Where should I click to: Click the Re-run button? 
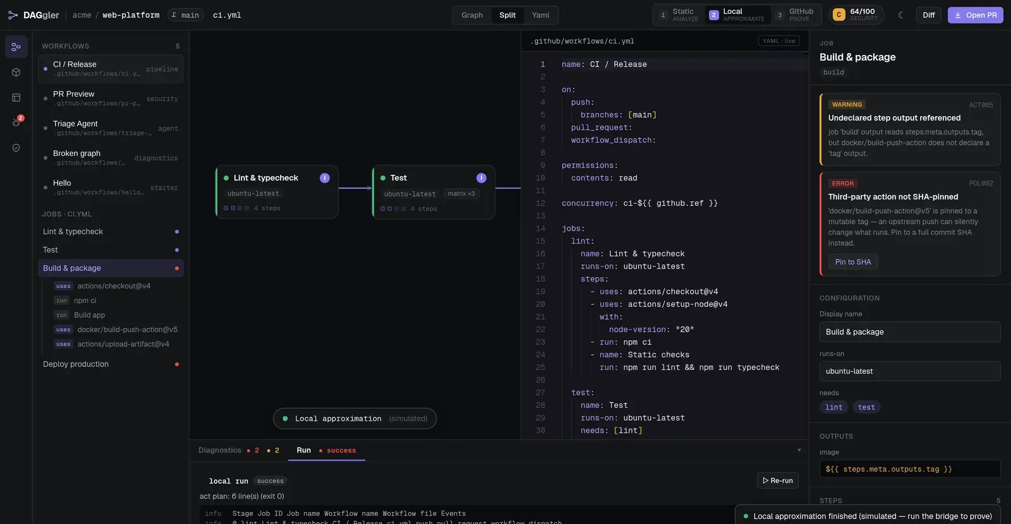[x=778, y=480]
